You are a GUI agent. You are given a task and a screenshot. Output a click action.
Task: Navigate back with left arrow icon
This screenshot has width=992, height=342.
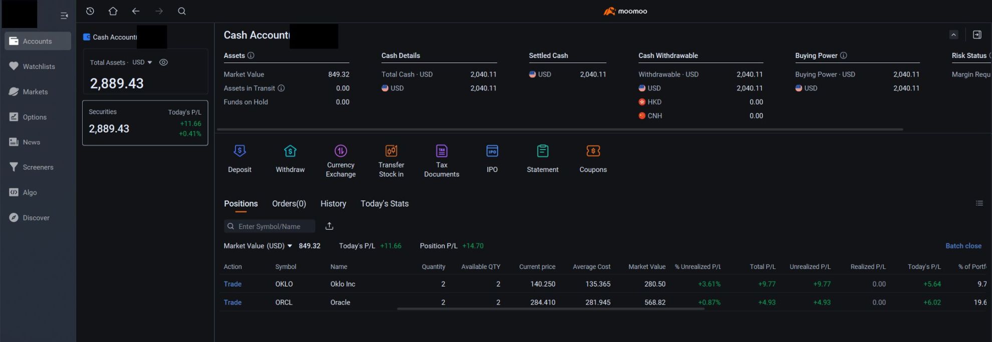coord(136,11)
